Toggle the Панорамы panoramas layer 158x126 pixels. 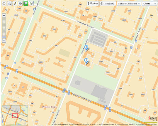108,4
